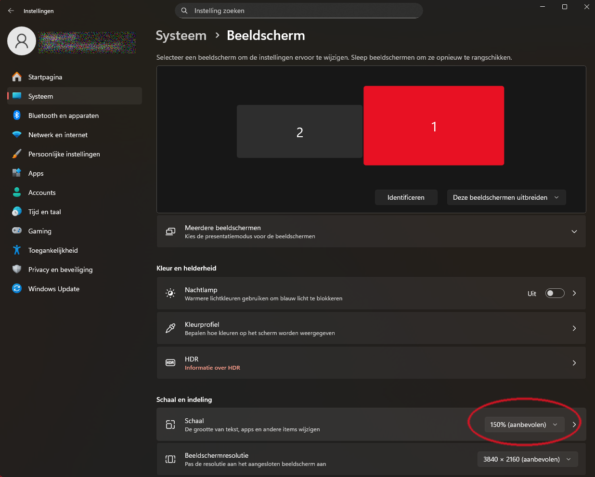Expand the Meerdere beeldschermen section

point(574,232)
